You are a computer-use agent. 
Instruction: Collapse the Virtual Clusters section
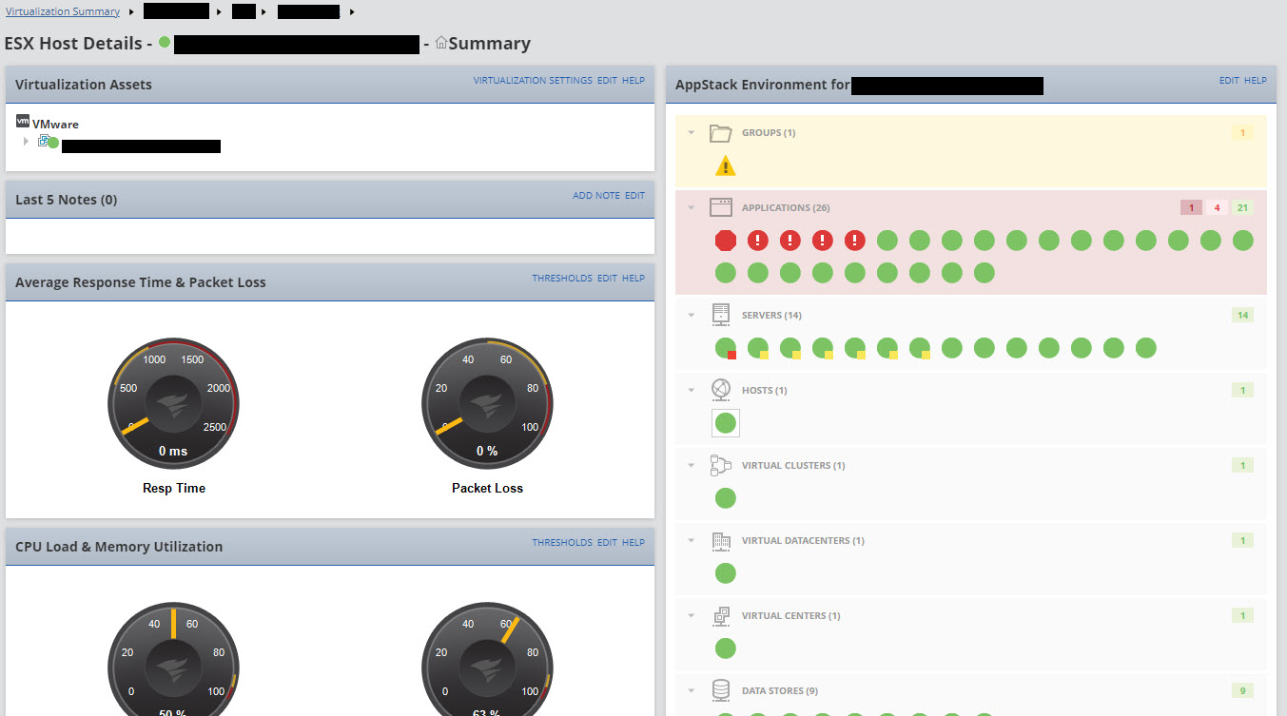click(692, 466)
